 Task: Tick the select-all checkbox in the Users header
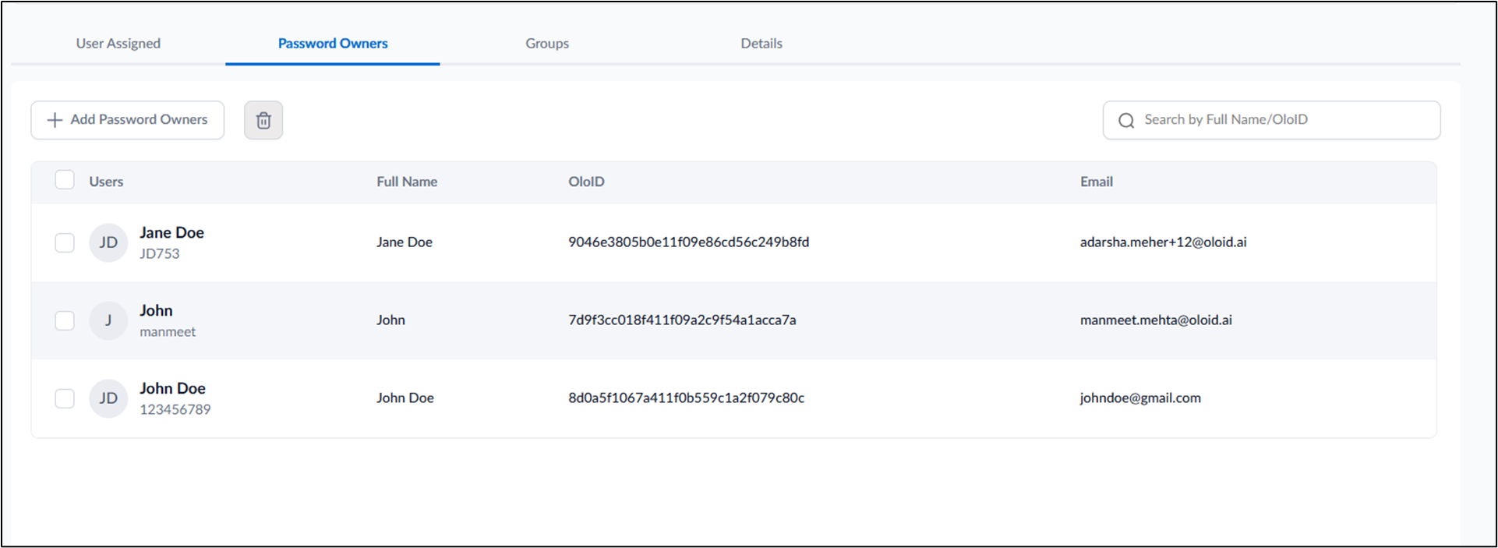pos(65,180)
